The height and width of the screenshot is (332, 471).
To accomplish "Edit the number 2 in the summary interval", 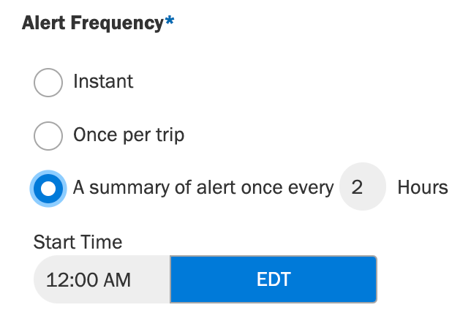I will 363,186.
